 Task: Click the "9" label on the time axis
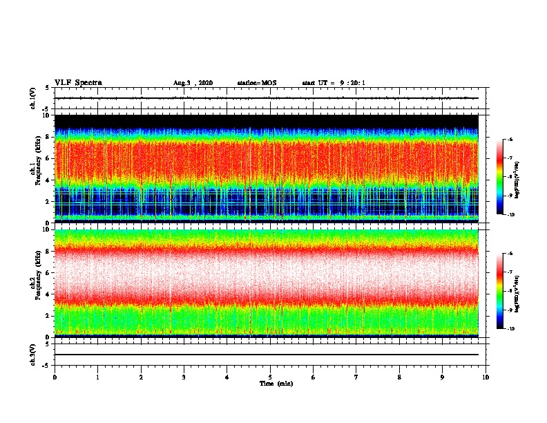pos(442,377)
